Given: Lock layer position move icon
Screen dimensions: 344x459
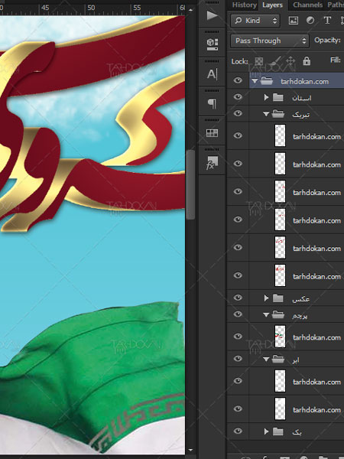Looking at the screenshot, I should point(290,61).
